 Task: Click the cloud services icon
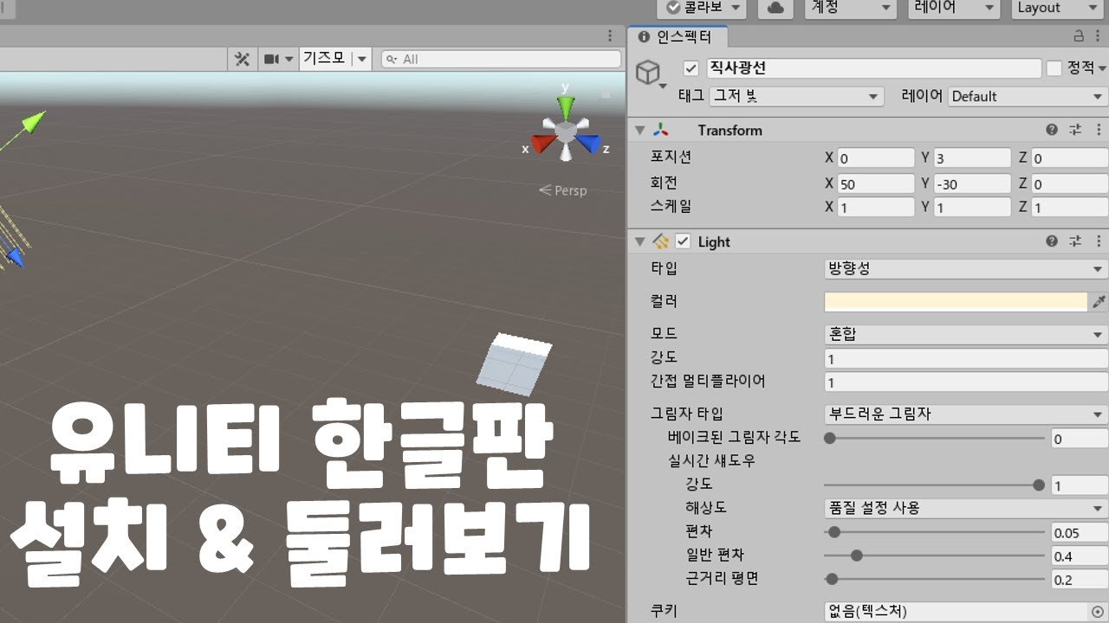click(x=776, y=8)
